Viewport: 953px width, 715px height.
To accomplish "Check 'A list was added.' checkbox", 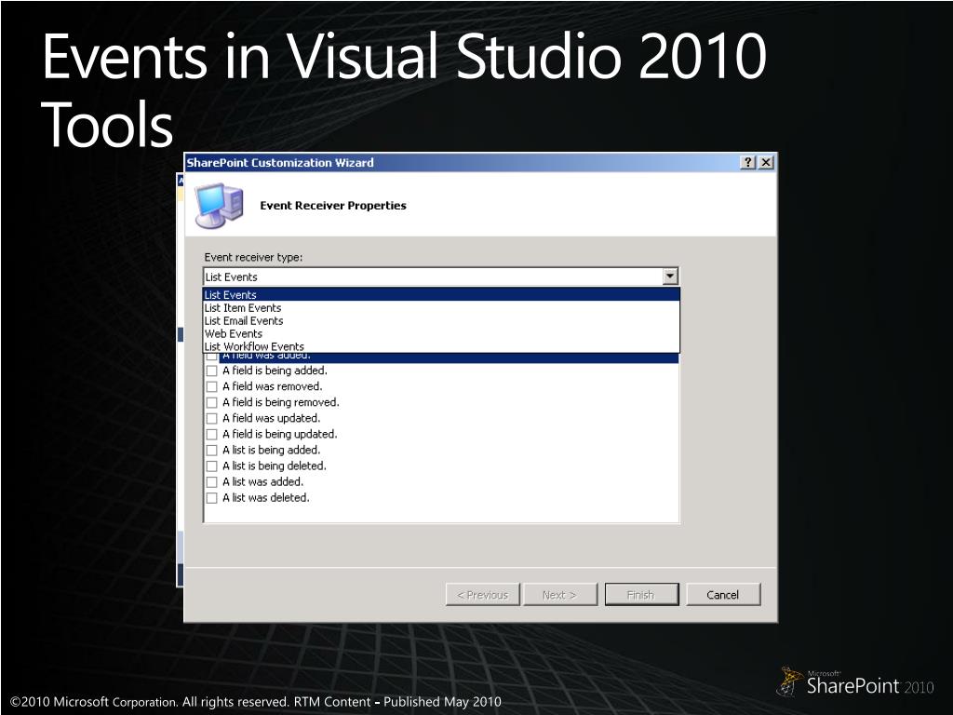I will (x=211, y=482).
